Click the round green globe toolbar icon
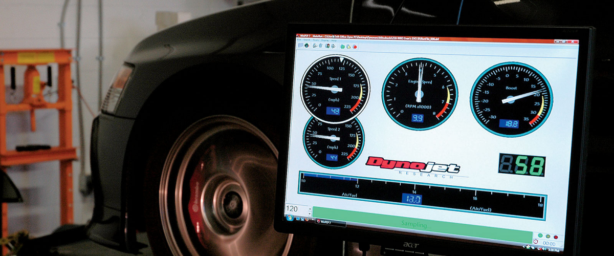 point(306,46)
